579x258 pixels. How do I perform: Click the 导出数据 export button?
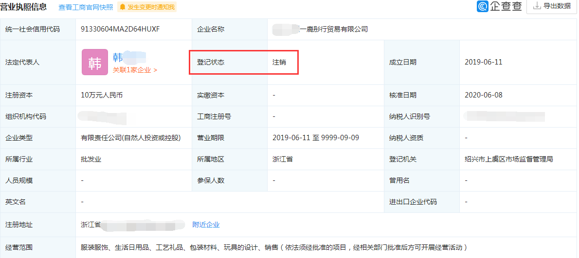(552, 6)
